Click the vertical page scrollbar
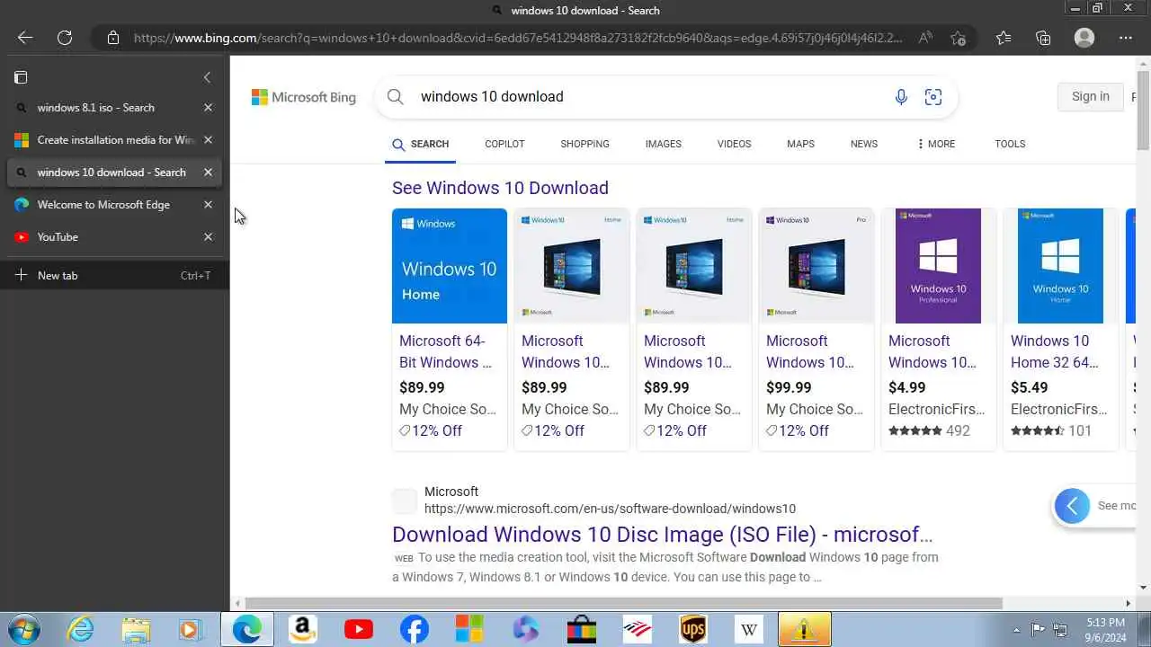1151x647 pixels. point(1143,109)
